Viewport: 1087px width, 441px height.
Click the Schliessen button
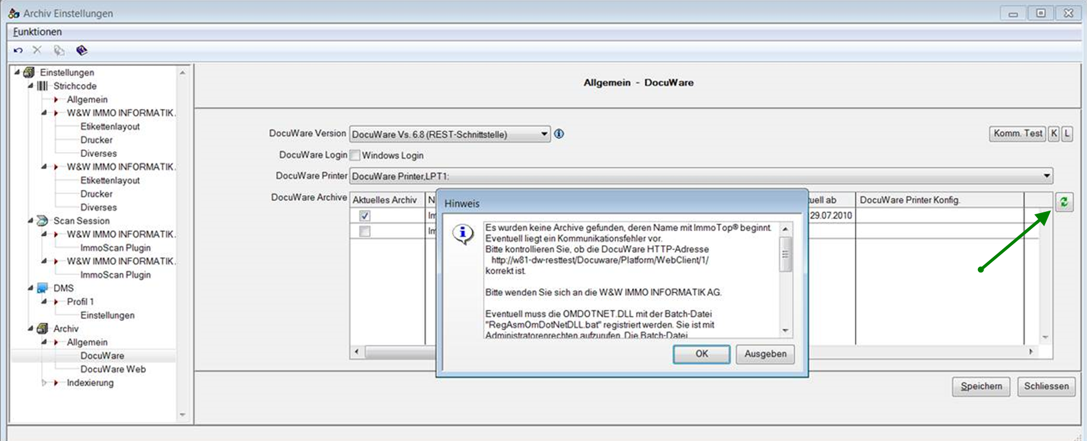point(1046,386)
